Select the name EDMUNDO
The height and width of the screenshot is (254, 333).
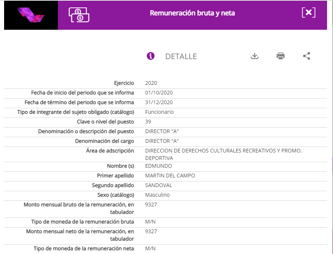click(x=159, y=166)
